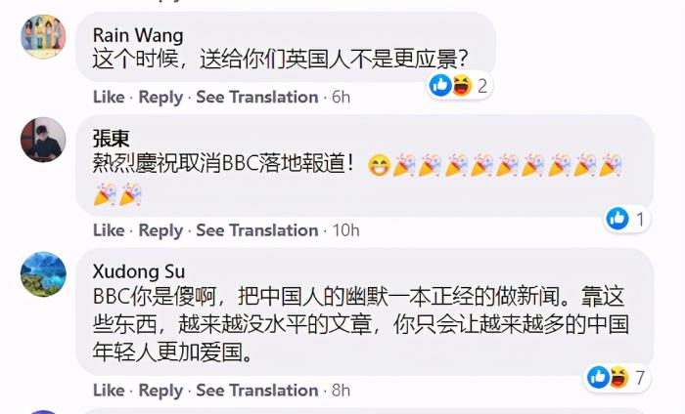The height and width of the screenshot is (414, 685).
Task: Open Xudong Su's profile avatar
Action: [43, 274]
